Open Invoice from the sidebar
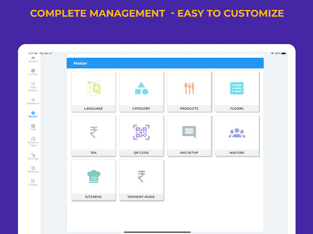 33,73
